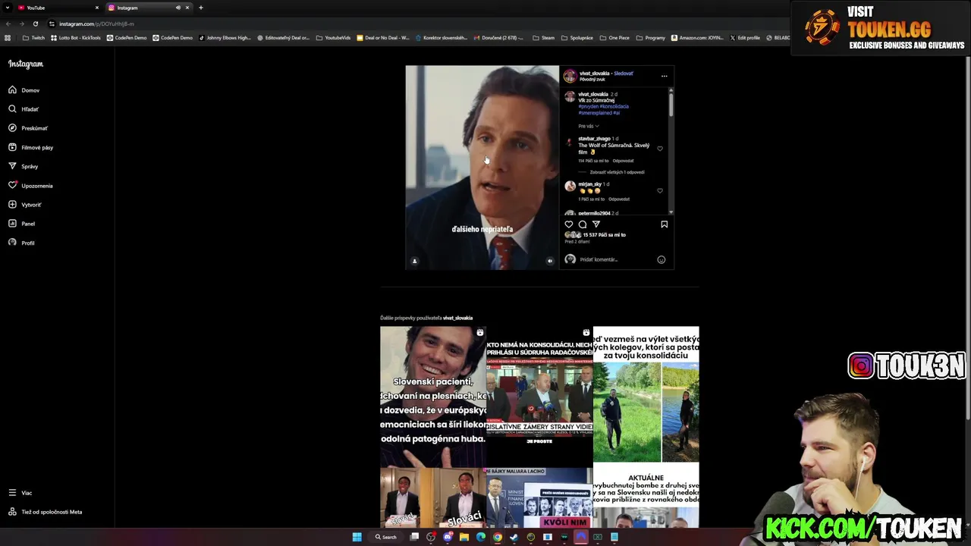Open the Viac menu in the sidebar
Viewport: 971px width, 546px height.
tap(20, 493)
